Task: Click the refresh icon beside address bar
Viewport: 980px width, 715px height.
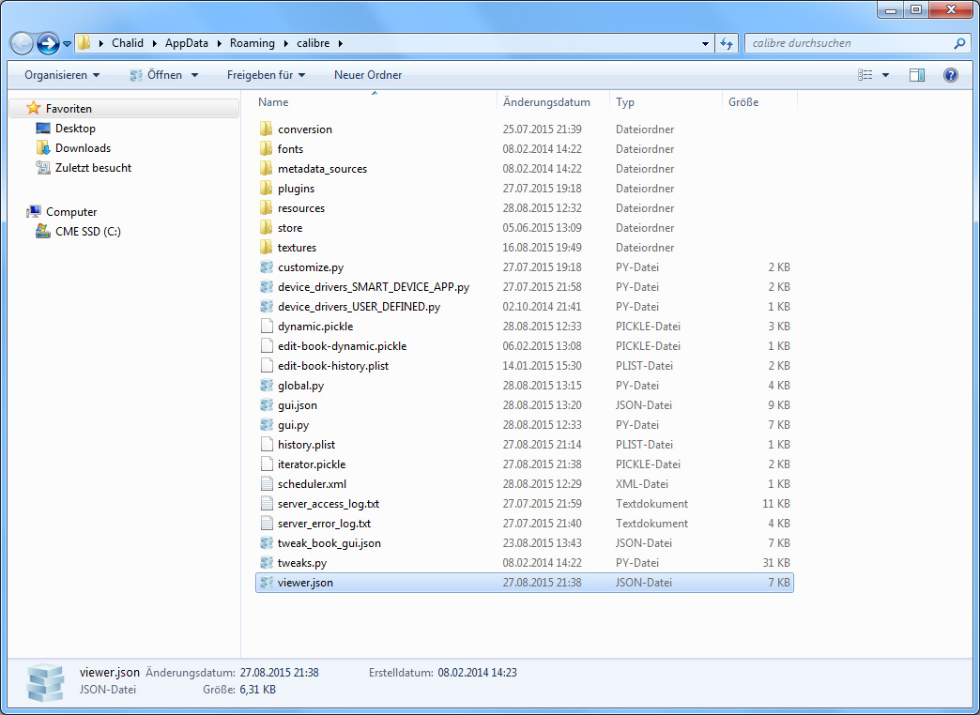Action: (727, 43)
